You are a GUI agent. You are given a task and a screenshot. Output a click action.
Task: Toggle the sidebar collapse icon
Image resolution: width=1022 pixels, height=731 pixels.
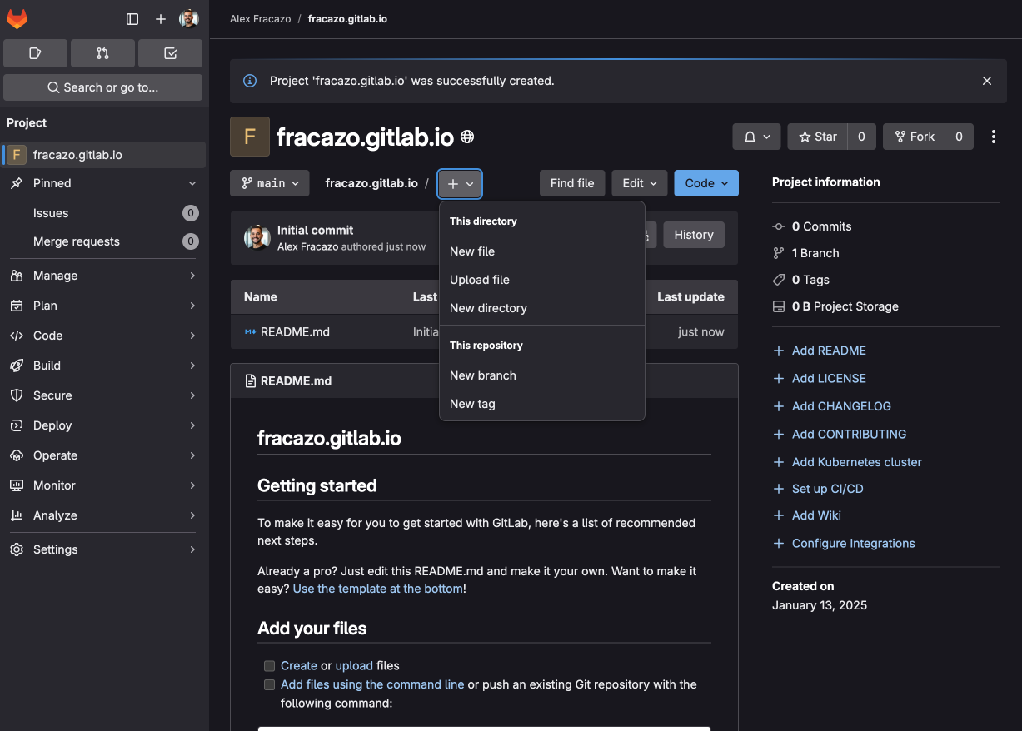click(x=132, y=19)
